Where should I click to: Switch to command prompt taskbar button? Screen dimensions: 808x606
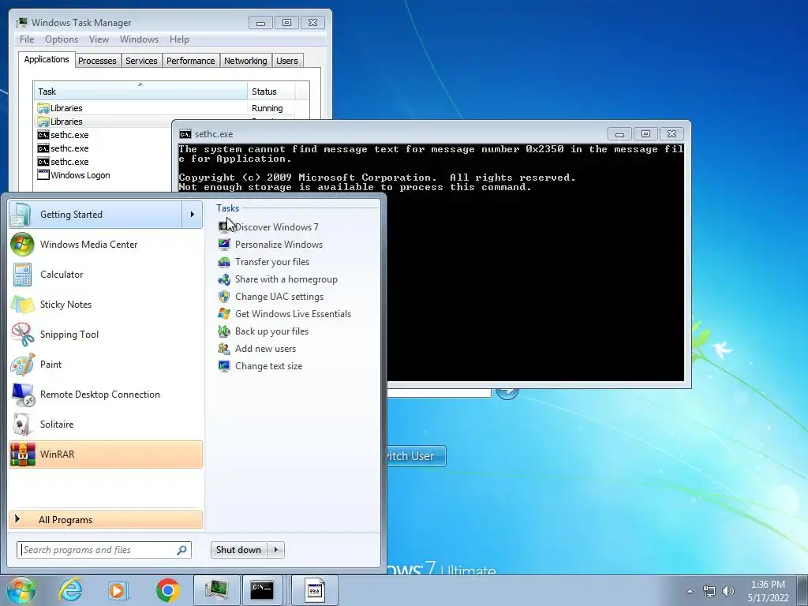[262, 590]
